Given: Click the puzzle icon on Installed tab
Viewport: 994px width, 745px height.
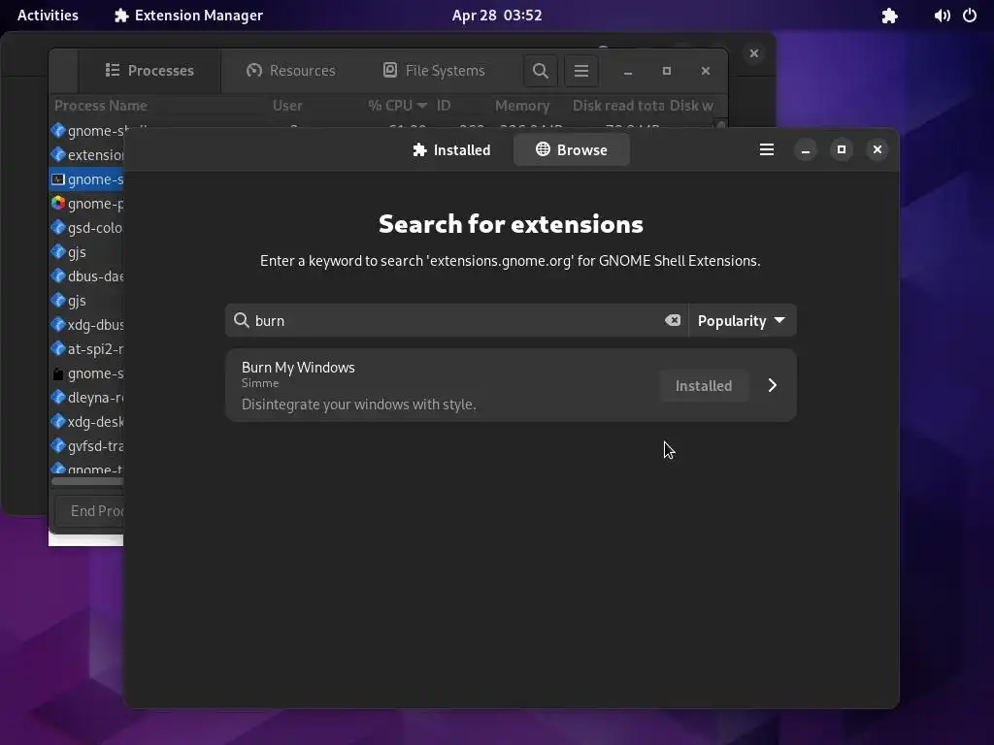Looking at the screenshot, I should pos(419,149).
